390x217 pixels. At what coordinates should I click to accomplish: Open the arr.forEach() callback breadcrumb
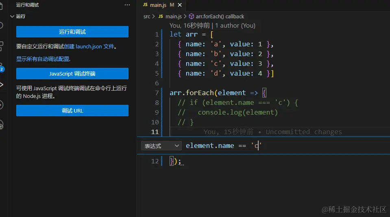pos(220,16)
